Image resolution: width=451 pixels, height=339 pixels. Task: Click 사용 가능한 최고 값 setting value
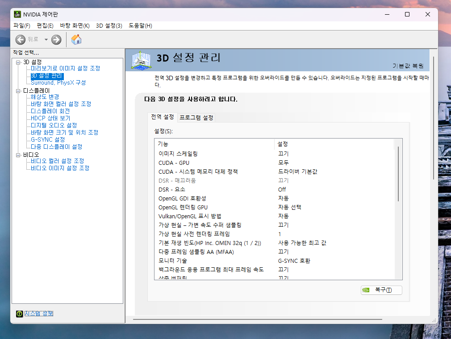pos(302,243)
